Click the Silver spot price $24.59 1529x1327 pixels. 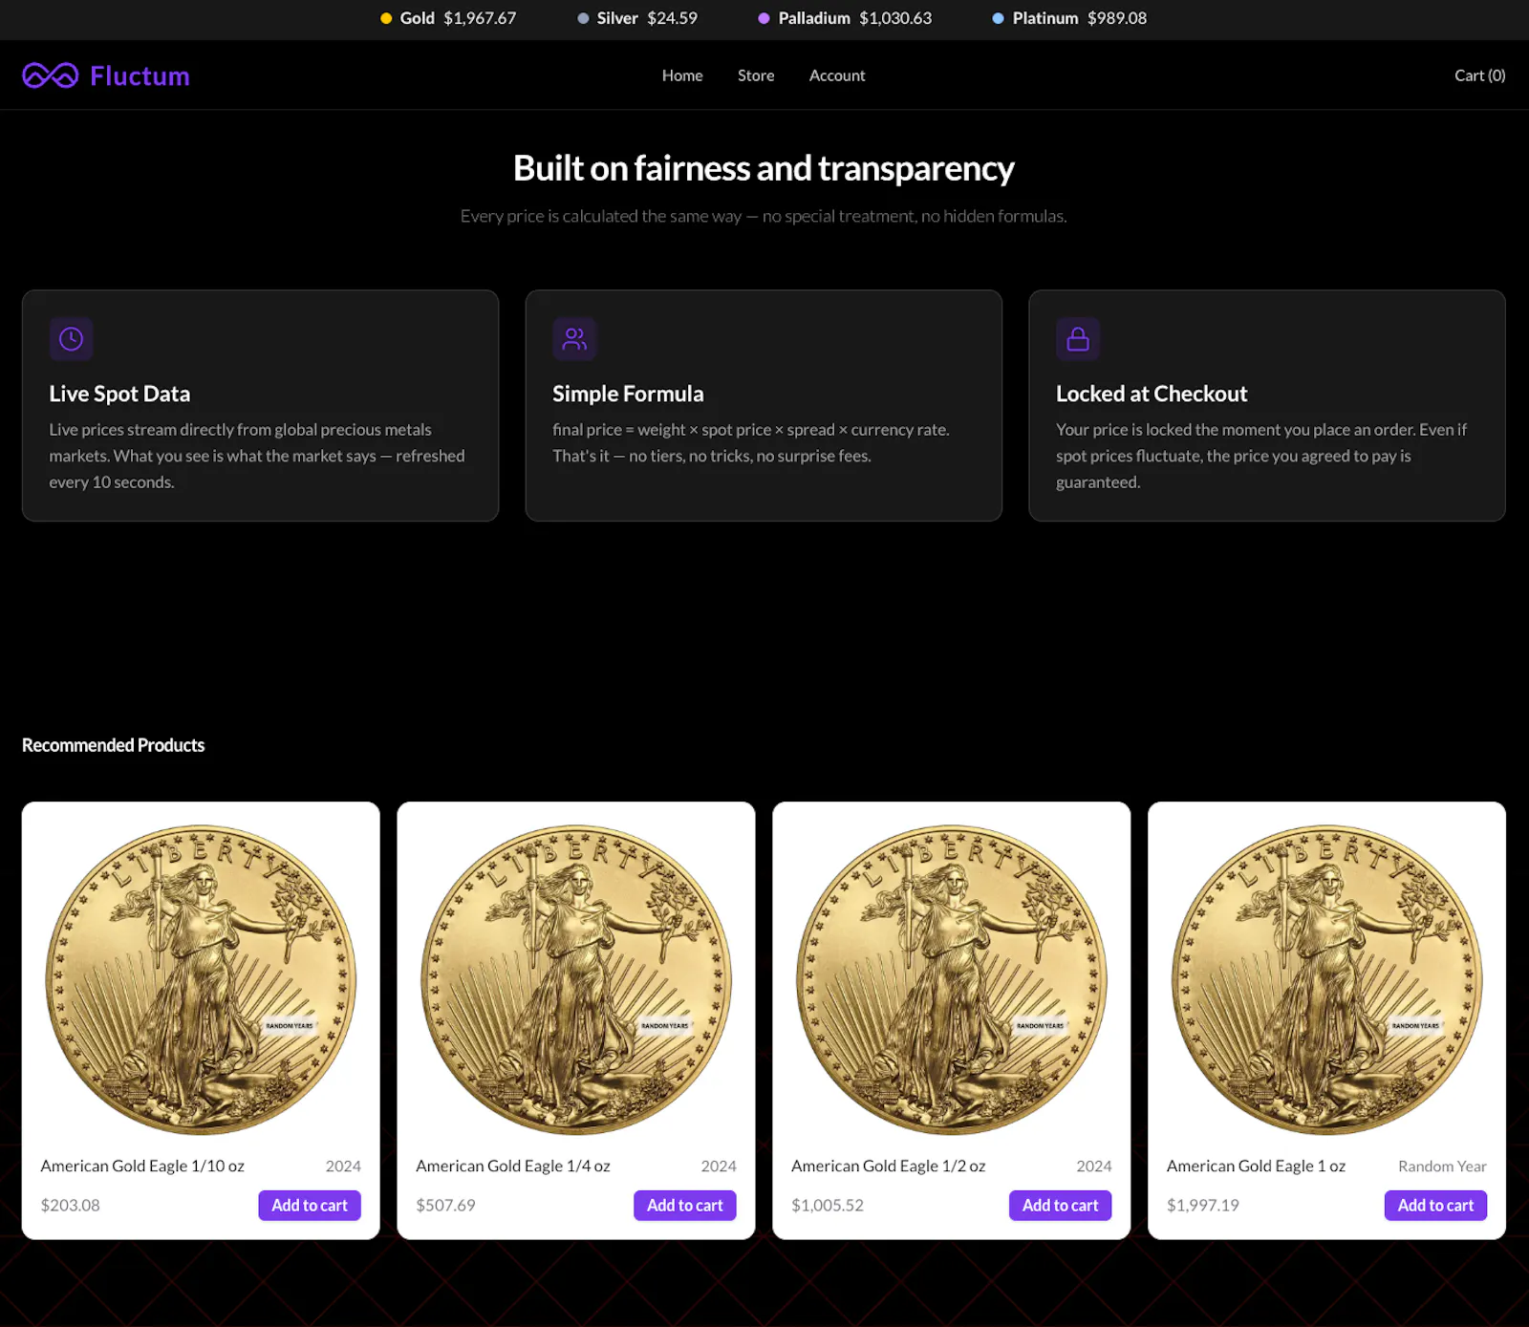click(673, 18)
